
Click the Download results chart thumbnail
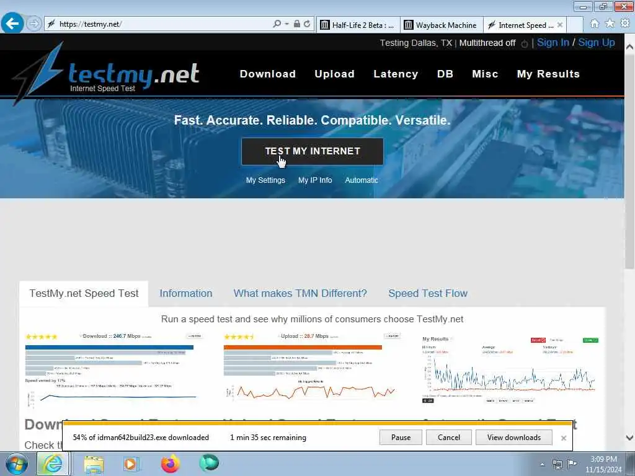pyautogui.click(x=113, y=369)
